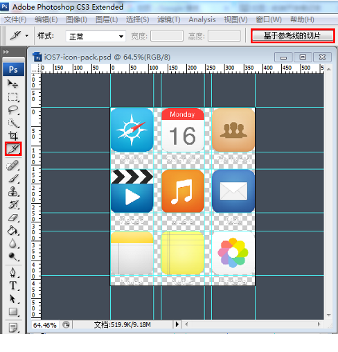Open the 窗口(W) menu
The image size is (338, 352).
tap(269, 19)
